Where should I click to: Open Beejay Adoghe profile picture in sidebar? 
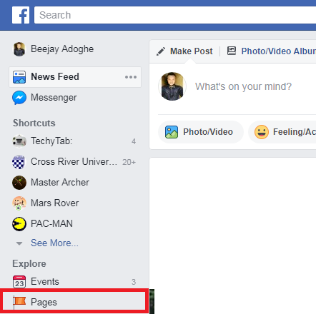tap(19, 49)
